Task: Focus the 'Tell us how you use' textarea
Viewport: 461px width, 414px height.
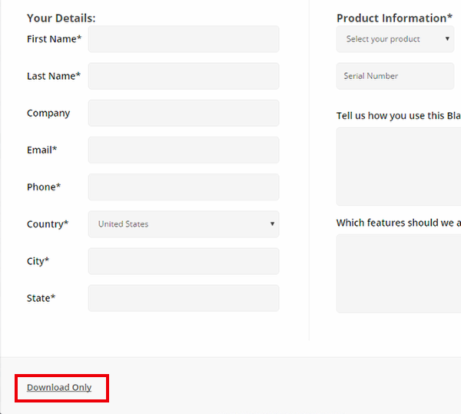Action: [x=399, y=167]
